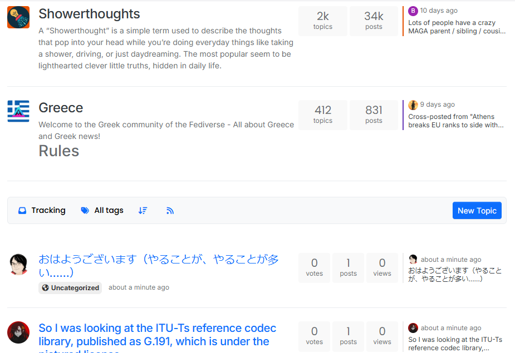Click the Uncategorized category badge
The width and height of the screenshot is (515, 353).
pos(70,287)
